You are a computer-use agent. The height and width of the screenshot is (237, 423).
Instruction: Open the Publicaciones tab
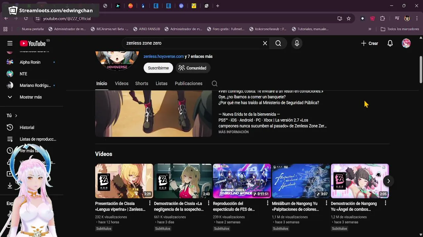188,84
